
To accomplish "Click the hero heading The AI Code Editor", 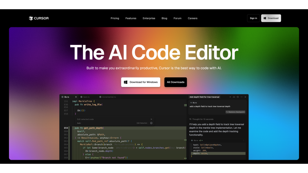I will tap(154, 52).
